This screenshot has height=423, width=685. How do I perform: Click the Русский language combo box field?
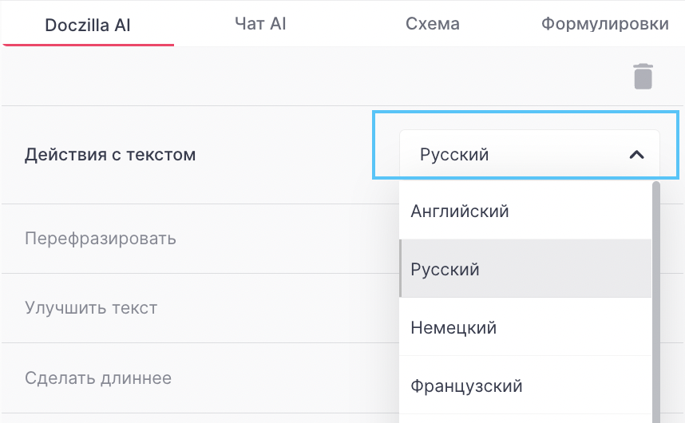tap(511, 155)
